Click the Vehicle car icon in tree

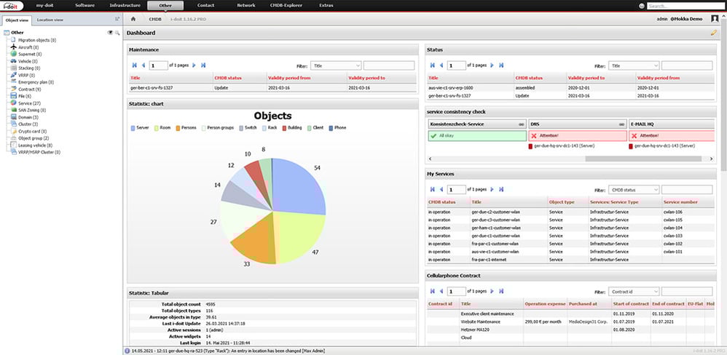pos(14,61)
